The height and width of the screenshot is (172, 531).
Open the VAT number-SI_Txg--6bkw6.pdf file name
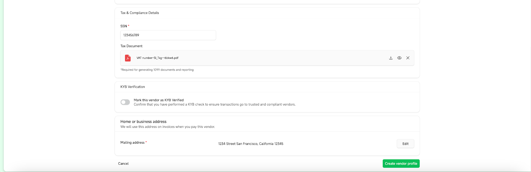pyautogui.click(x=157, y=58)
